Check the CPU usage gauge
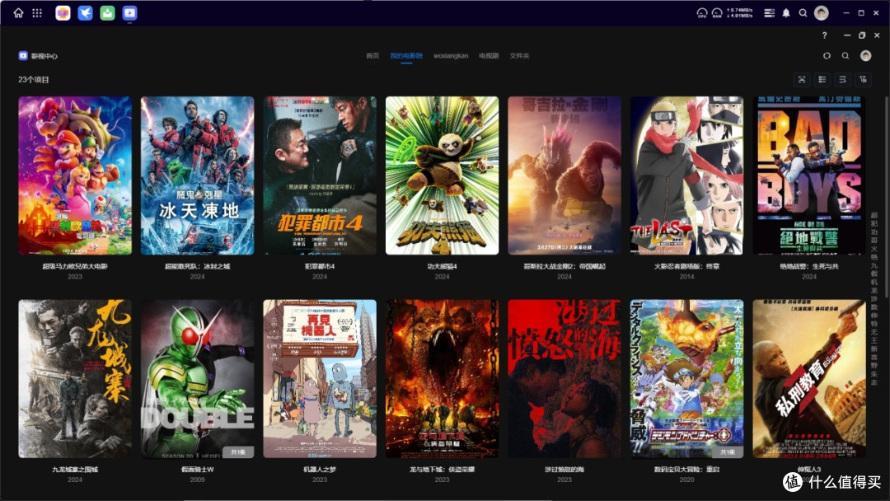Image resolution: width=890 pixels, height=501 pixels. pyautogui.click(x=702, y=12)
